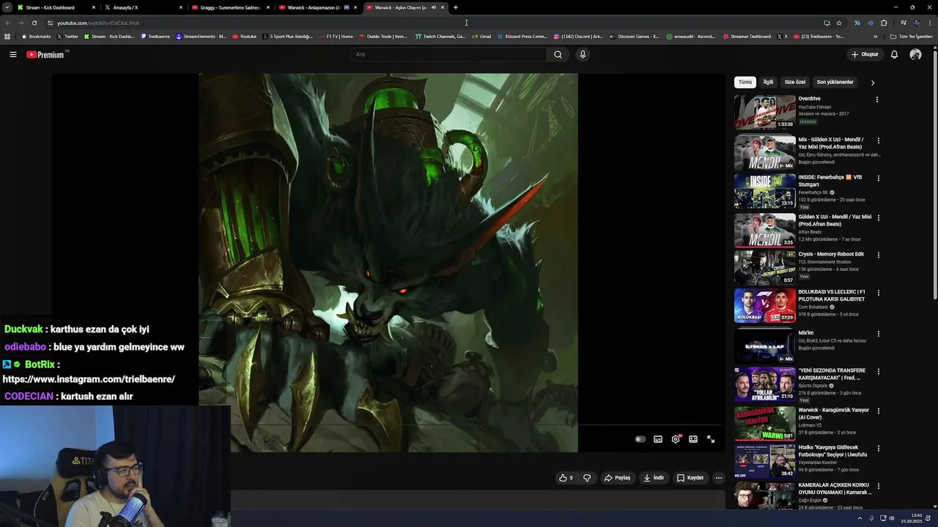Open options for Warwick - Karagümrük Yanıyor
Viewport: 938px width, 527px height.
tap(879, 411)
